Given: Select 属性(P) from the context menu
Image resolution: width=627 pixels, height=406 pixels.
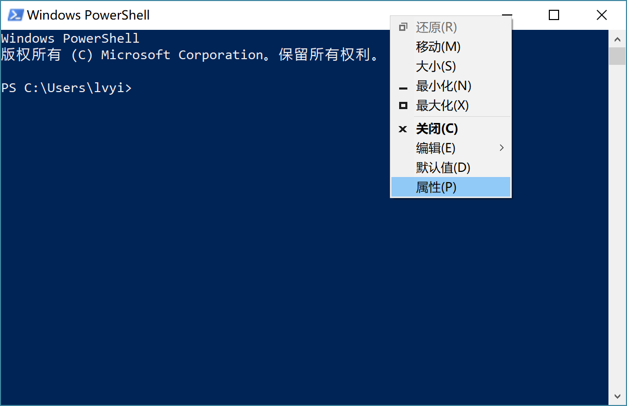Looking at the screenshot, I should point(451,187).
